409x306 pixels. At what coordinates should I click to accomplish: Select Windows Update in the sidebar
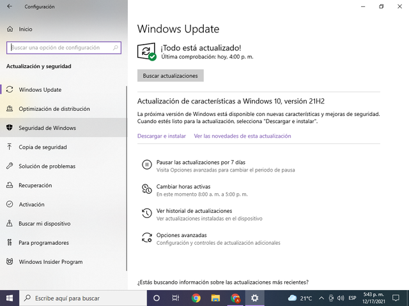point(63,89)
